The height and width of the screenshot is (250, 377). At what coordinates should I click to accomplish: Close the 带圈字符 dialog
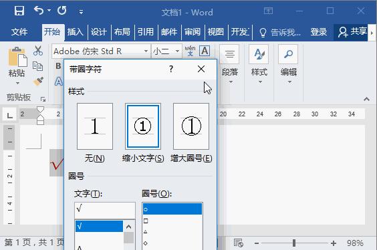point(201,70)
